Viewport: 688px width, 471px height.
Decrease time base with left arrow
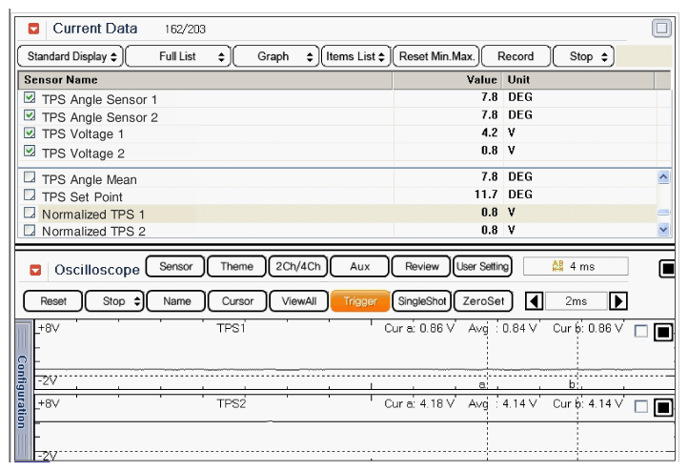536,301
